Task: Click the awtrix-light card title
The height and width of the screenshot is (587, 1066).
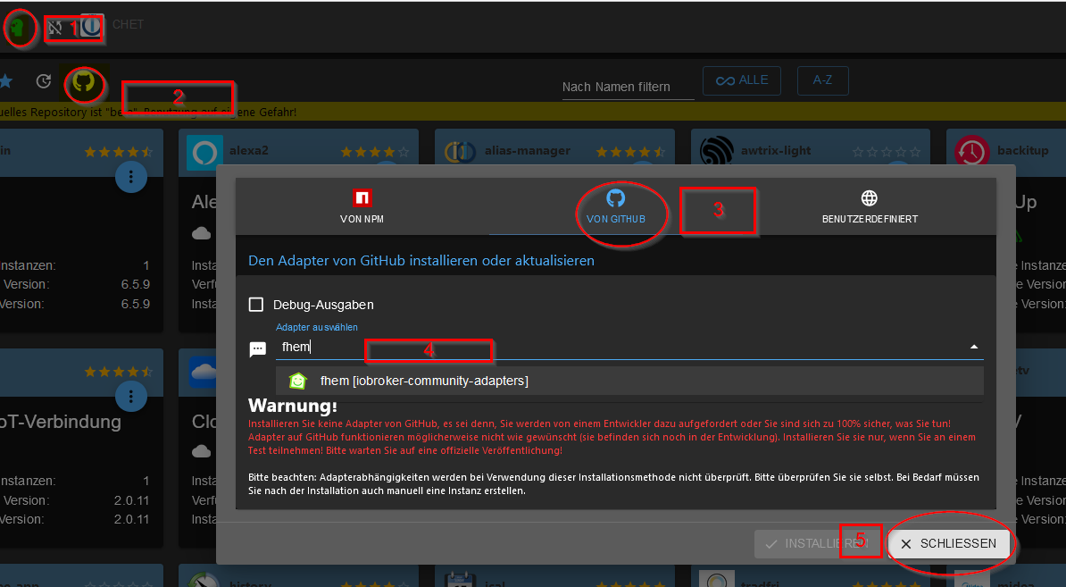Action: (x=776, y=150)
